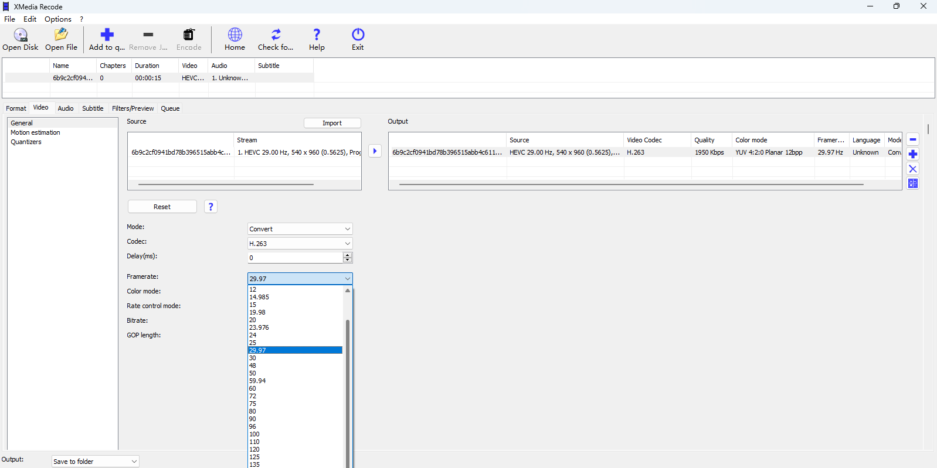Click the Import button
937x468 pixels.
tap(332, 123)
